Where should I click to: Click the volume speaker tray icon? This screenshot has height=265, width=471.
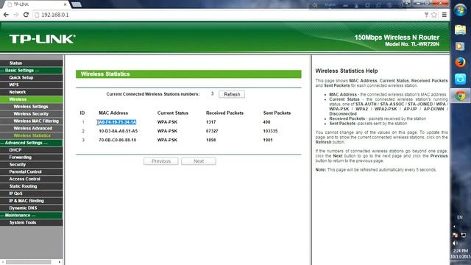(x=456, y=243)
